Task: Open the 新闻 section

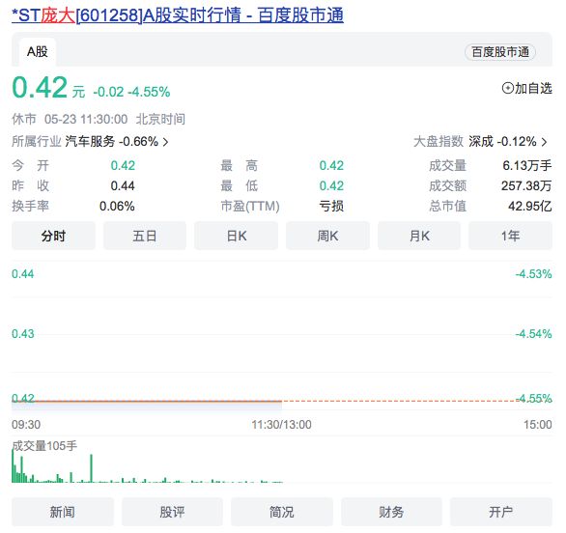Action: 63,512
